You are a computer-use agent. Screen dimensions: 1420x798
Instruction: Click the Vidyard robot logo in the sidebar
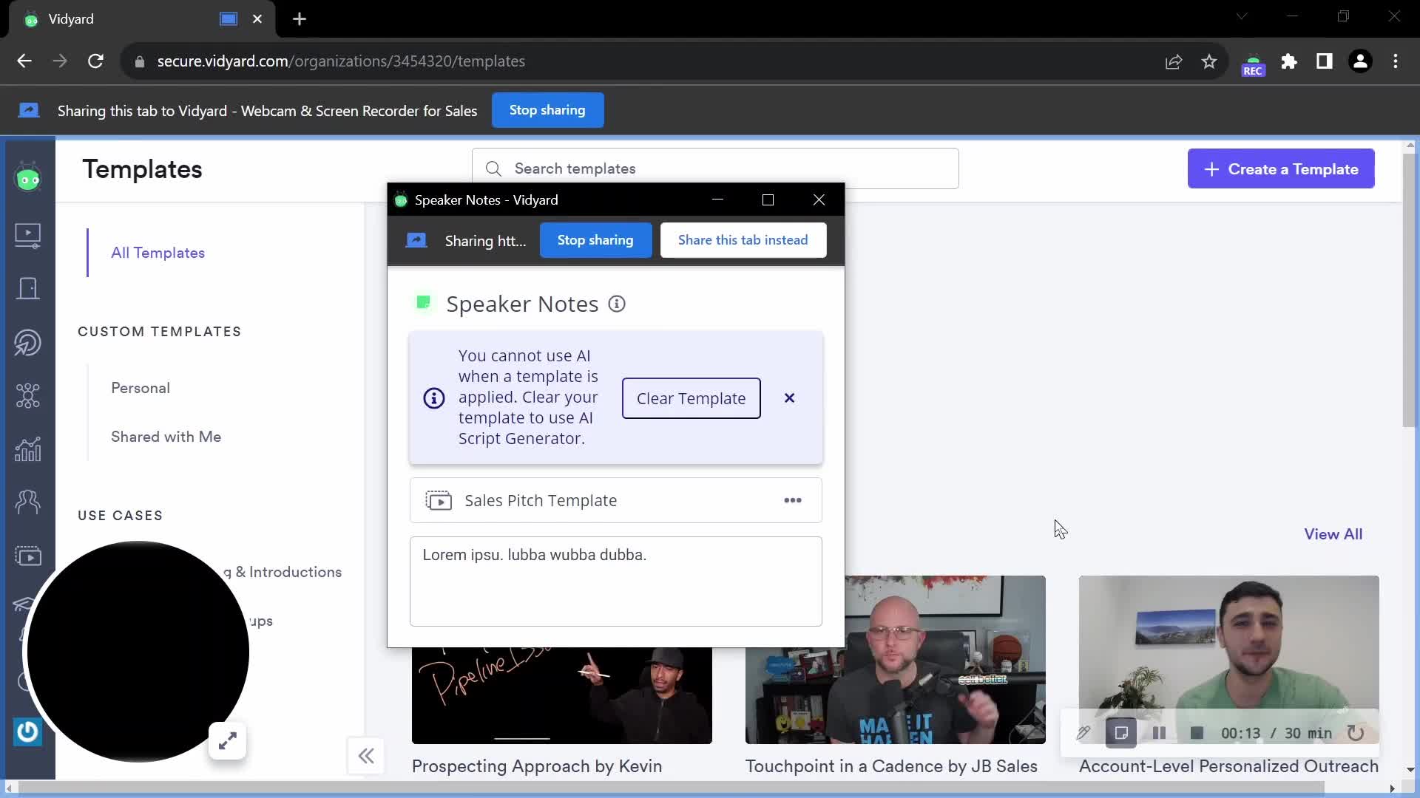coord(28,177)
